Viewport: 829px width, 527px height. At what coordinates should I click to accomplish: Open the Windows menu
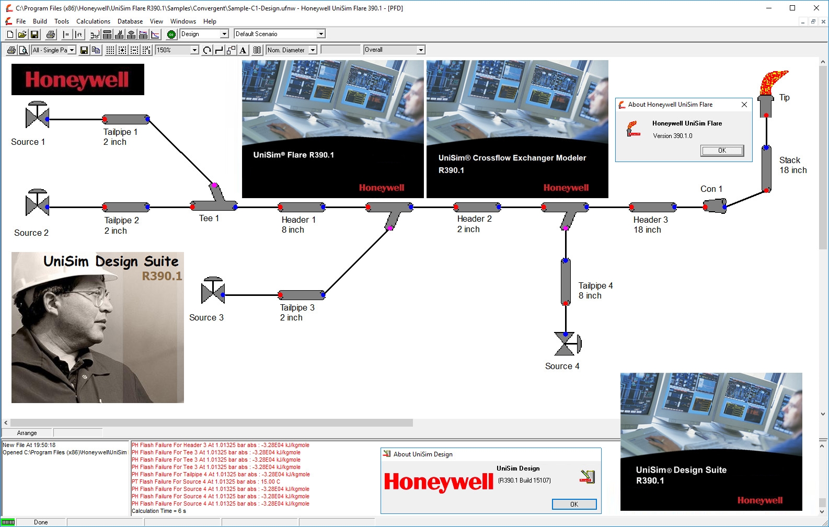click(x=183, y=21)
